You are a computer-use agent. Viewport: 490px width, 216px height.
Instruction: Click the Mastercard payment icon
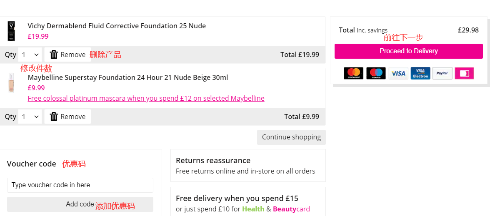point(353,73)
